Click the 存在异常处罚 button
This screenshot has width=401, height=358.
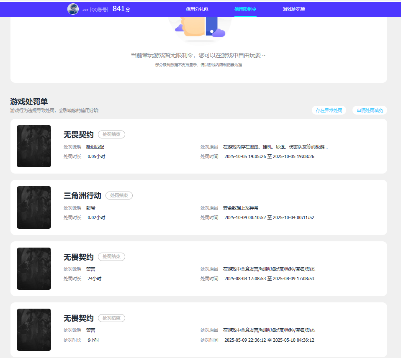329,110
